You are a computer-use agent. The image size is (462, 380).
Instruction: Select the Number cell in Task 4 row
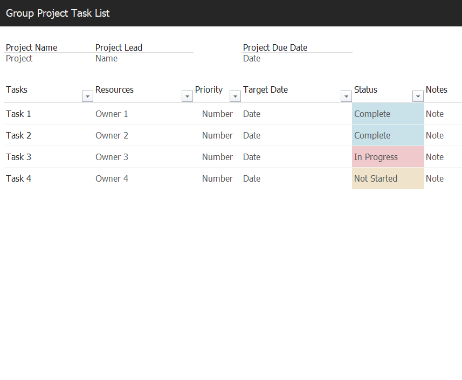(217, 178)
